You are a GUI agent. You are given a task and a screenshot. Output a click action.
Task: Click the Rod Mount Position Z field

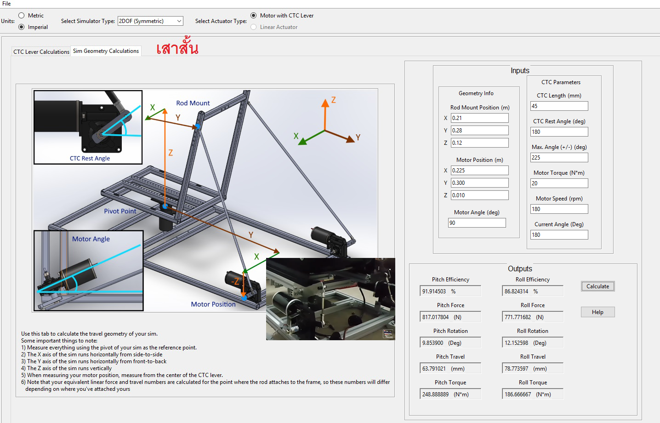click(479, 143)
